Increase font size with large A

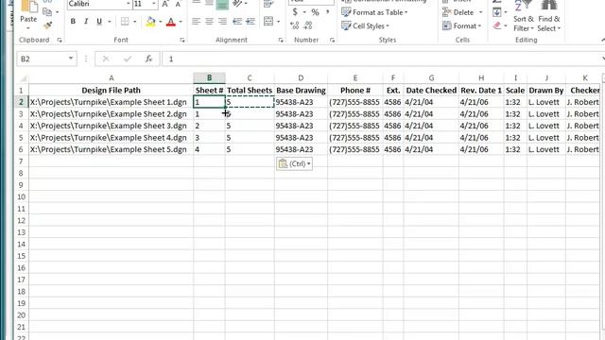pyautogui.click(x=165, y=4)
